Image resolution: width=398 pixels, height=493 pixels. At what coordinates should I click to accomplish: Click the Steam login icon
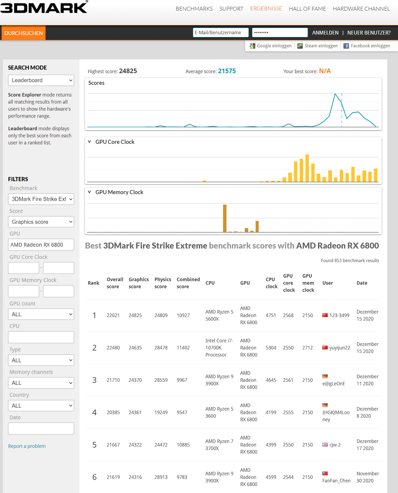point(300,46)
